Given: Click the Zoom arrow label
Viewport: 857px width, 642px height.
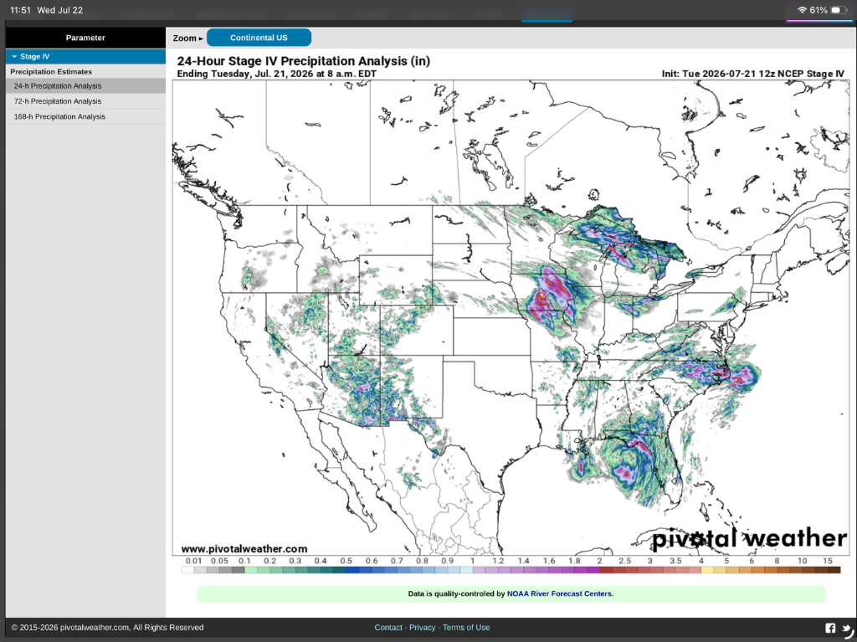Looking at the screenshot, I should tap(188, 38).
